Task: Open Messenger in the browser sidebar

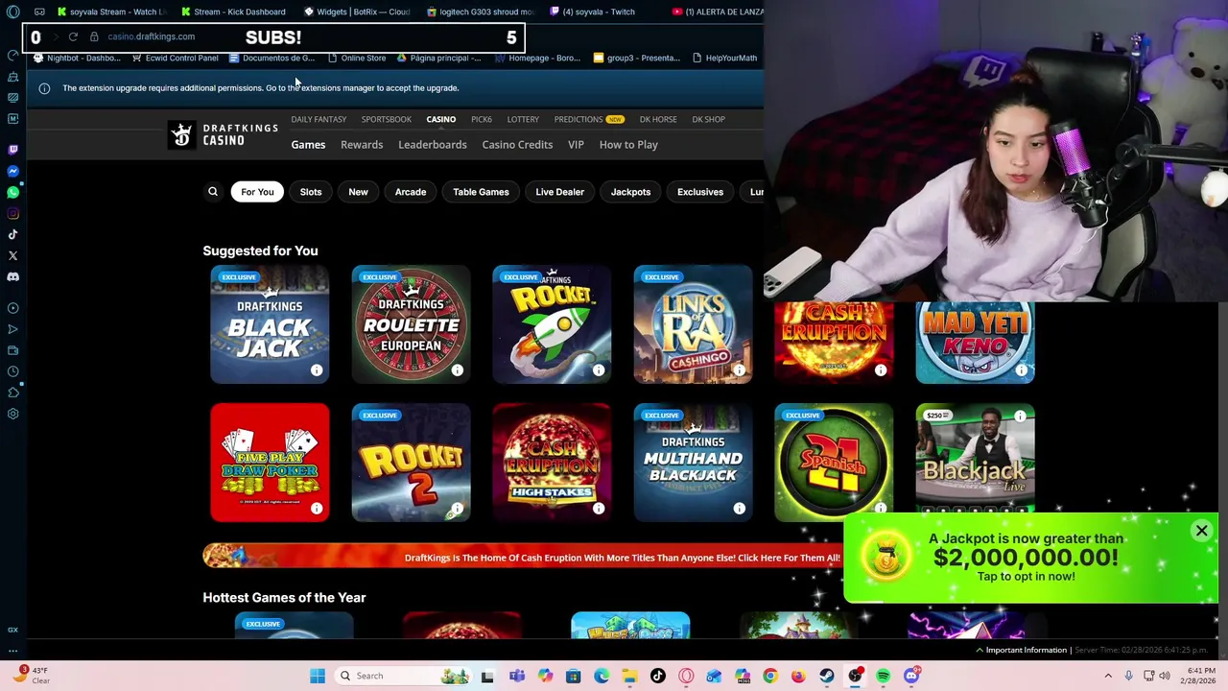Action: (12, 171)
